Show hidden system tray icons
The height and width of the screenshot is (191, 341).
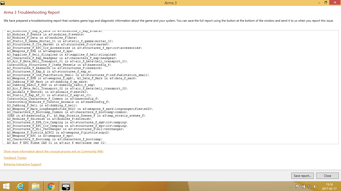pyautogui.click(x=291, y=186)
